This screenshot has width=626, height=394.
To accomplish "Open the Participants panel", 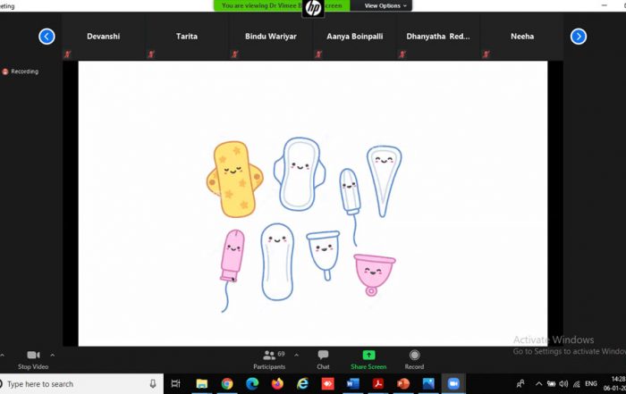I will coord(268,356).
